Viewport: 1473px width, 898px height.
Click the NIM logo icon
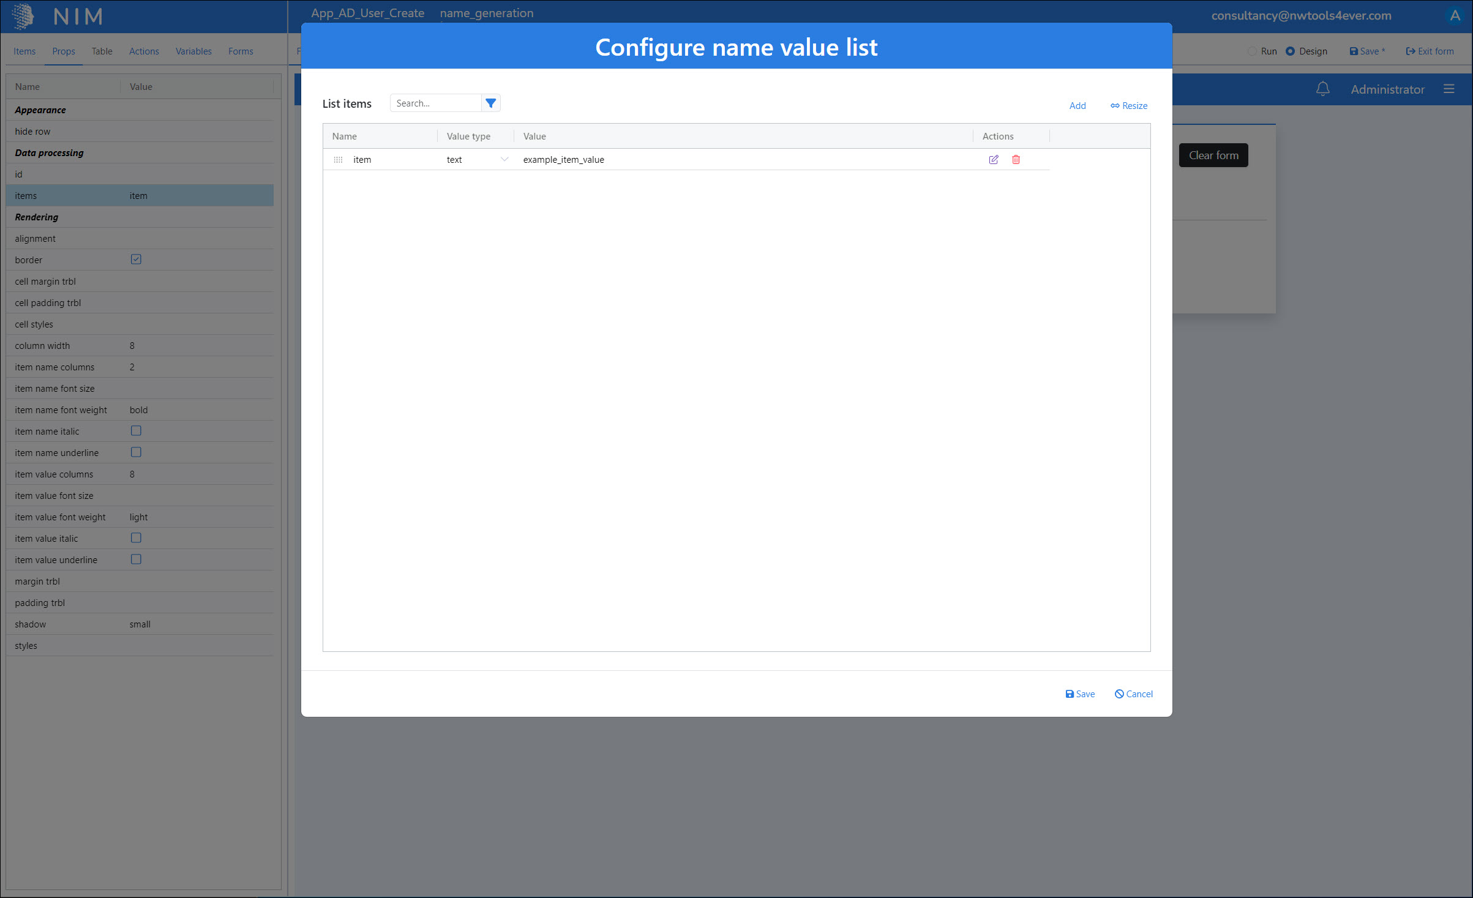(23, 16)
